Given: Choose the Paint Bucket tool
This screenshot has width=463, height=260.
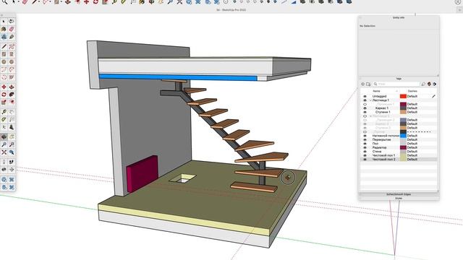Looking at the screenshot, I should coord(4,29).
